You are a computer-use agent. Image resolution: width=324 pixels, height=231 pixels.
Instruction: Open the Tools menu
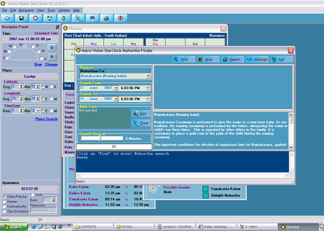coord(51,10)
